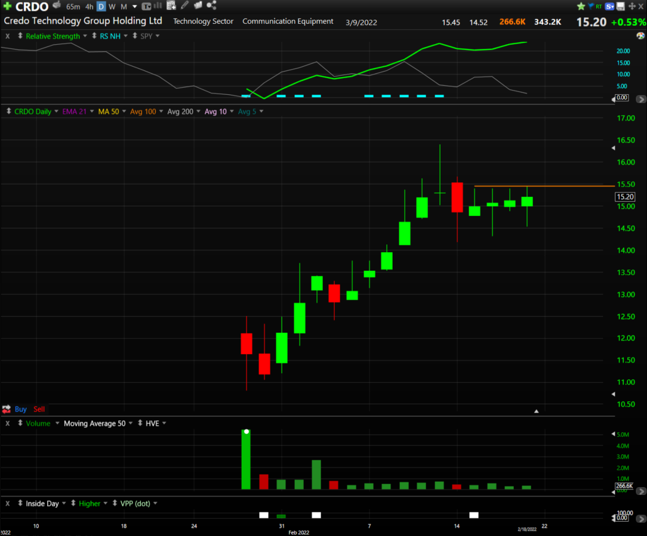Click the reorder arrows beside Inside Day
Viewport: 647px width, 536px height.
pyautogui.click(x=20, y=503)
